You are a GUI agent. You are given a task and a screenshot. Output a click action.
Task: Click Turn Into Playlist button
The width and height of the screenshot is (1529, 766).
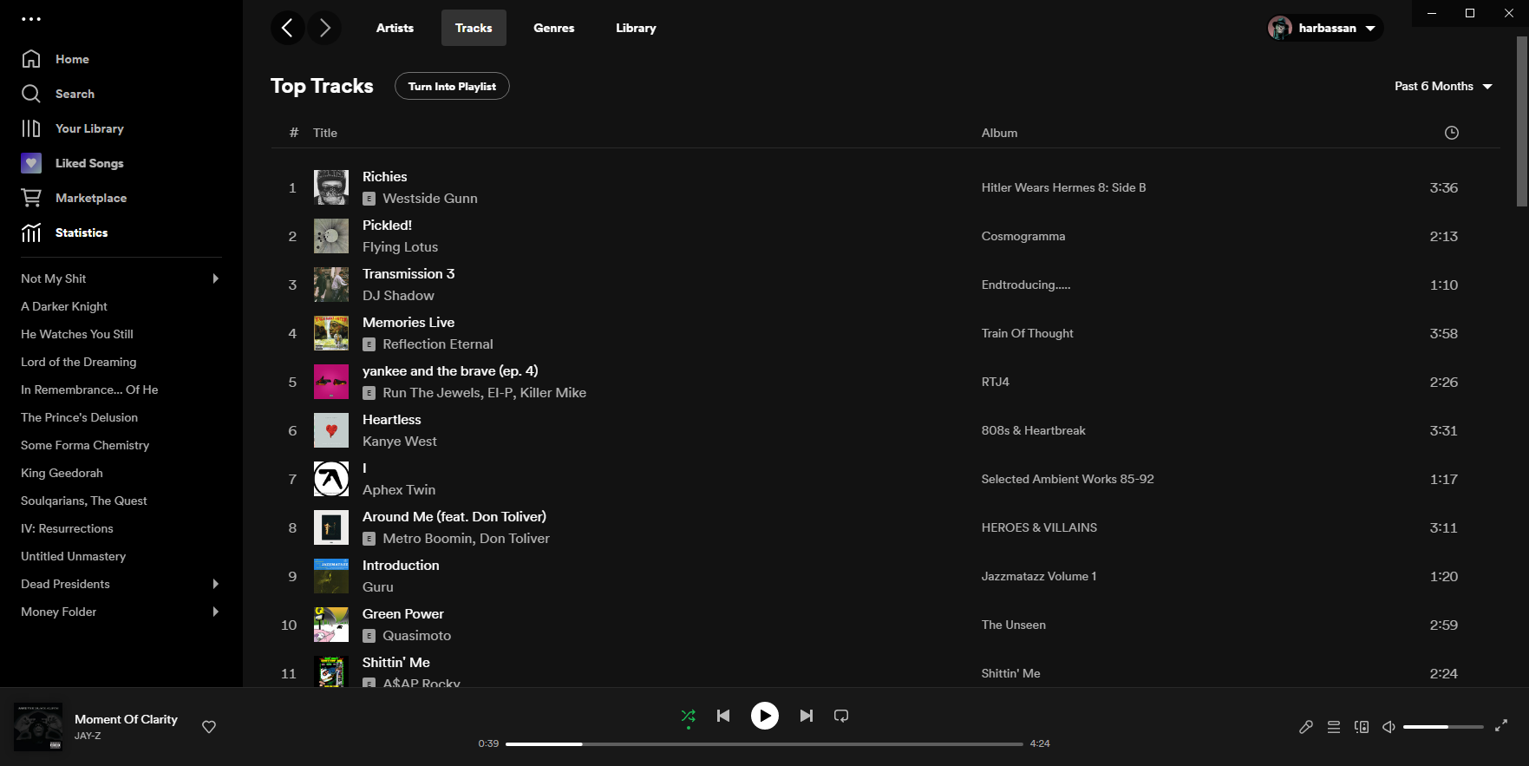[x=452, y=86]
